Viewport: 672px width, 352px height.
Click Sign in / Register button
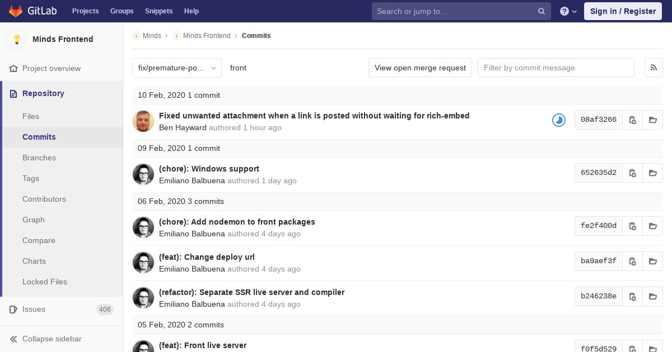(x=623, y=11)
